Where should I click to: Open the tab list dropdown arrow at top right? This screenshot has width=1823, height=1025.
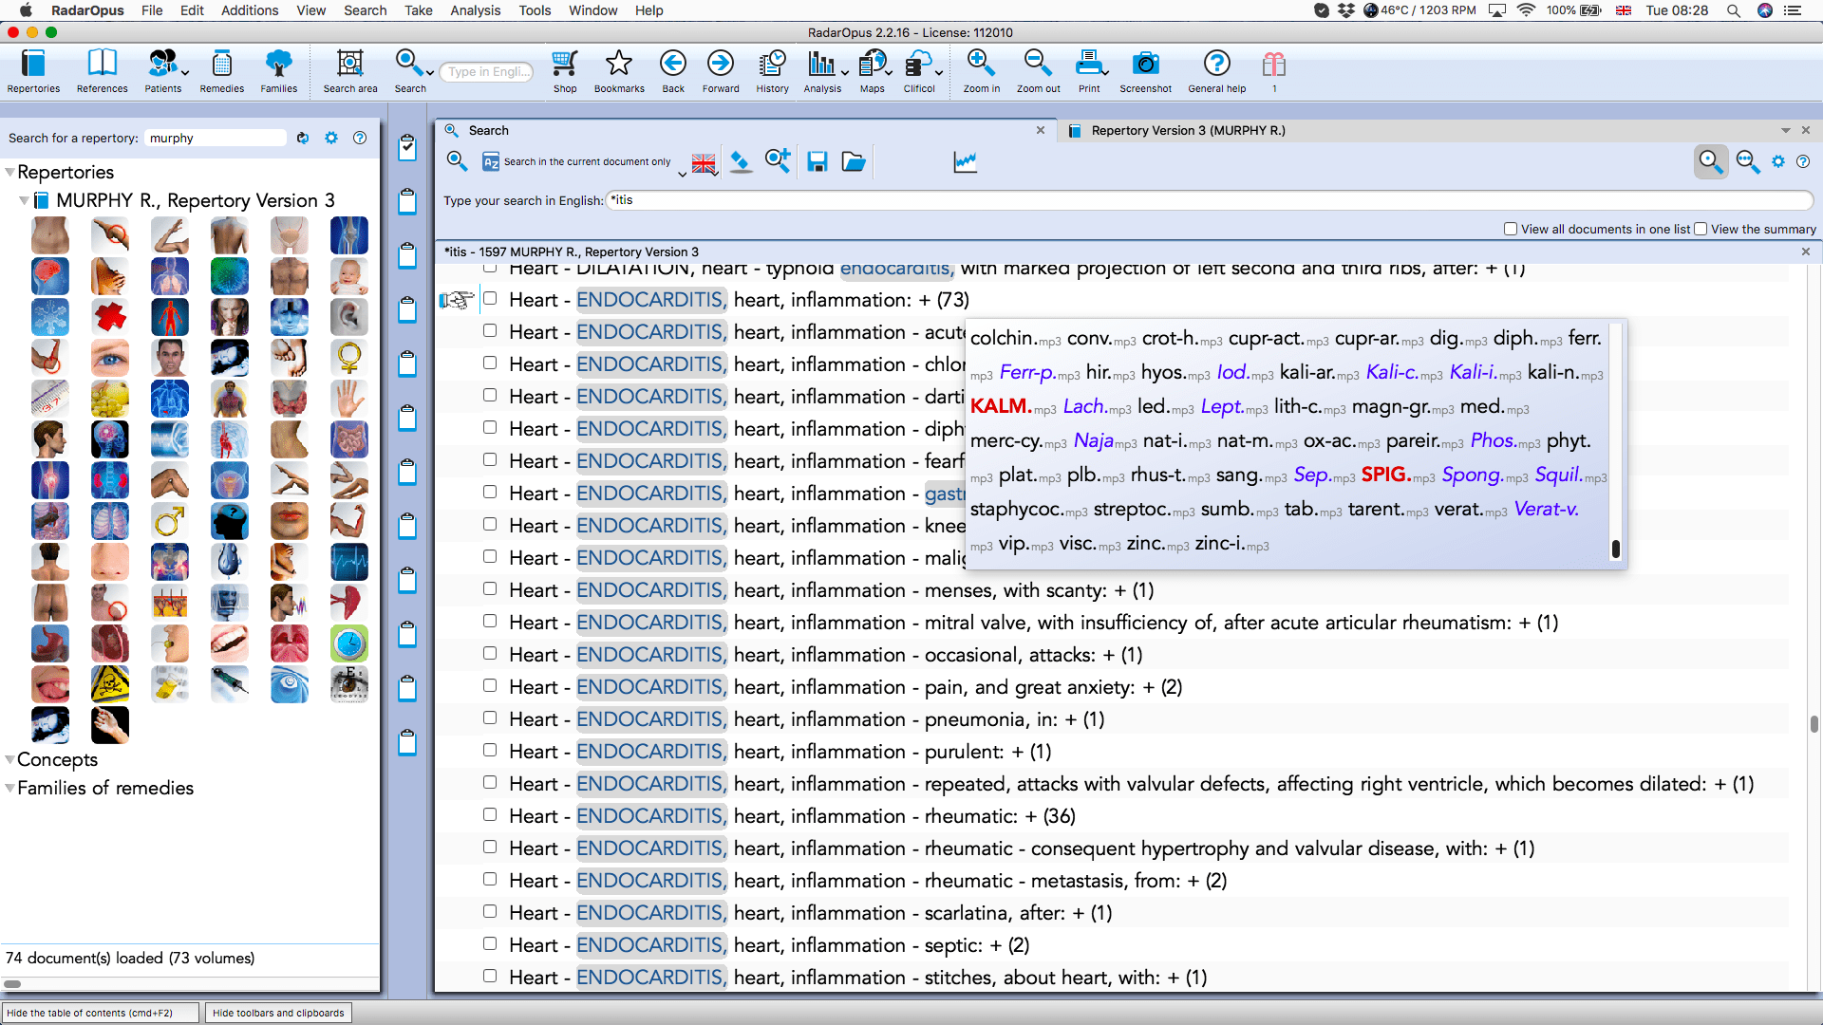pos(1785,130)
